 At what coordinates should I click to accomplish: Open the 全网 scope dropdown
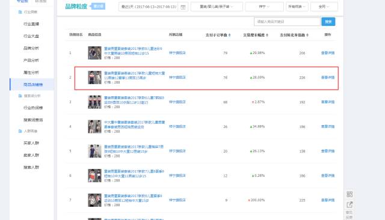(x=324, y=7)
